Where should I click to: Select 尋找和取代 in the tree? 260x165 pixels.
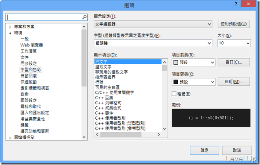coord(31,106)
